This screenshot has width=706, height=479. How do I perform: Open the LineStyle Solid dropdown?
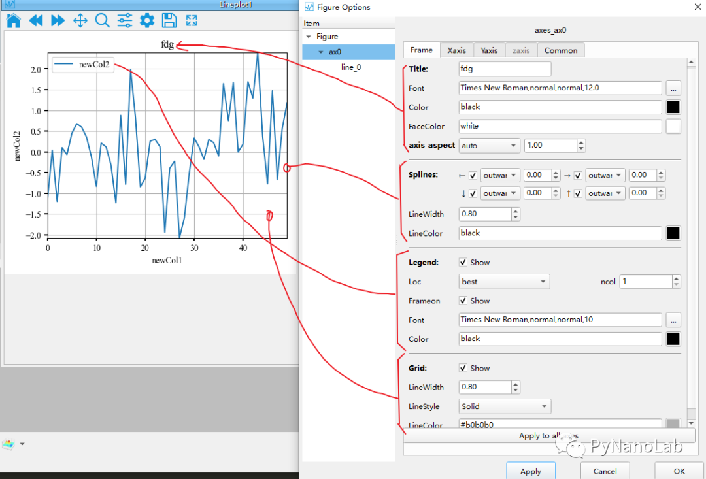coord(505,406)
